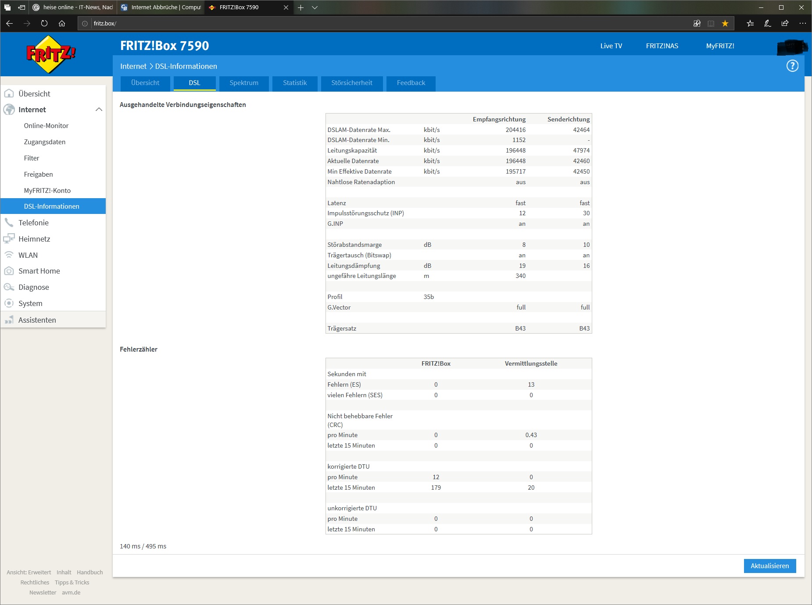Open a new browser tab

(300, 7)
